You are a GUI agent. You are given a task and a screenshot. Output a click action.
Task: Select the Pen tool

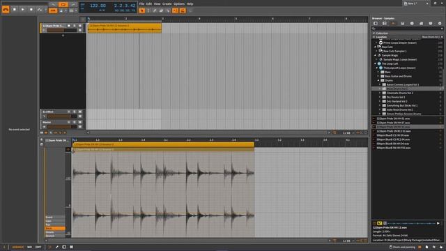155,10
